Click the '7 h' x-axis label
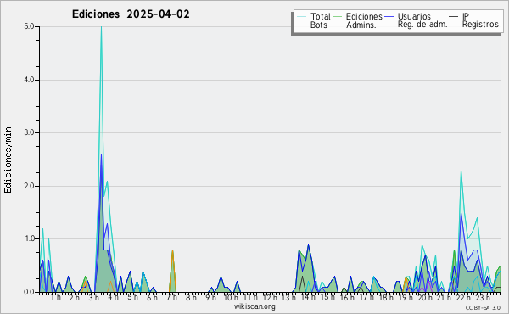509x314 pixels. coord(171,297)
